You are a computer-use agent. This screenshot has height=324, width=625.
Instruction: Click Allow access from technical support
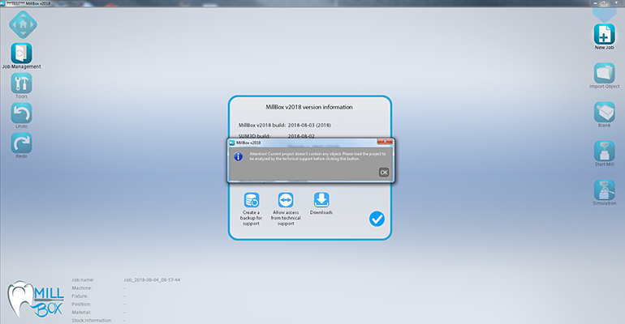pyautogui.click(x=286, y=200)
